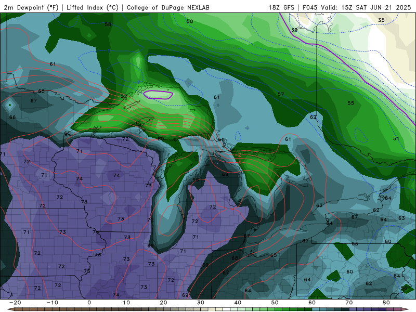Click the 57 dewpoint value on the map
The width and height of the screenshot is (416, 312).
pos(281,94)
